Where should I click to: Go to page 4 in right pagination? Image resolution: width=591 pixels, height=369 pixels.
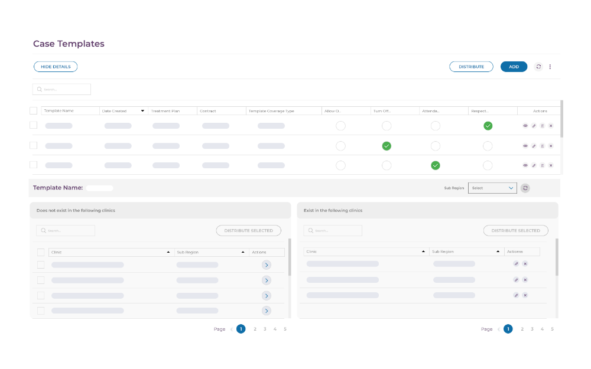pos(542,329)
